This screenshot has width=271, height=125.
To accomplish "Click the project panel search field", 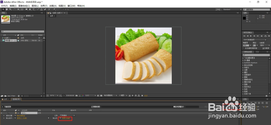I will (x=23, y=31).
